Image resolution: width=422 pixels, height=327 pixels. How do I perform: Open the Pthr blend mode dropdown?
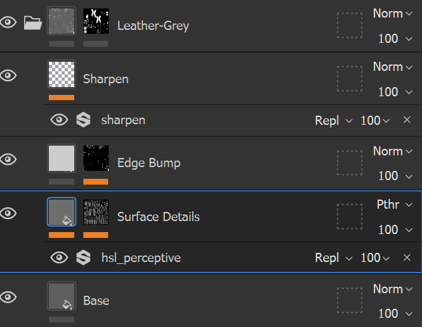pyautogui.click(x=394, y=205)
